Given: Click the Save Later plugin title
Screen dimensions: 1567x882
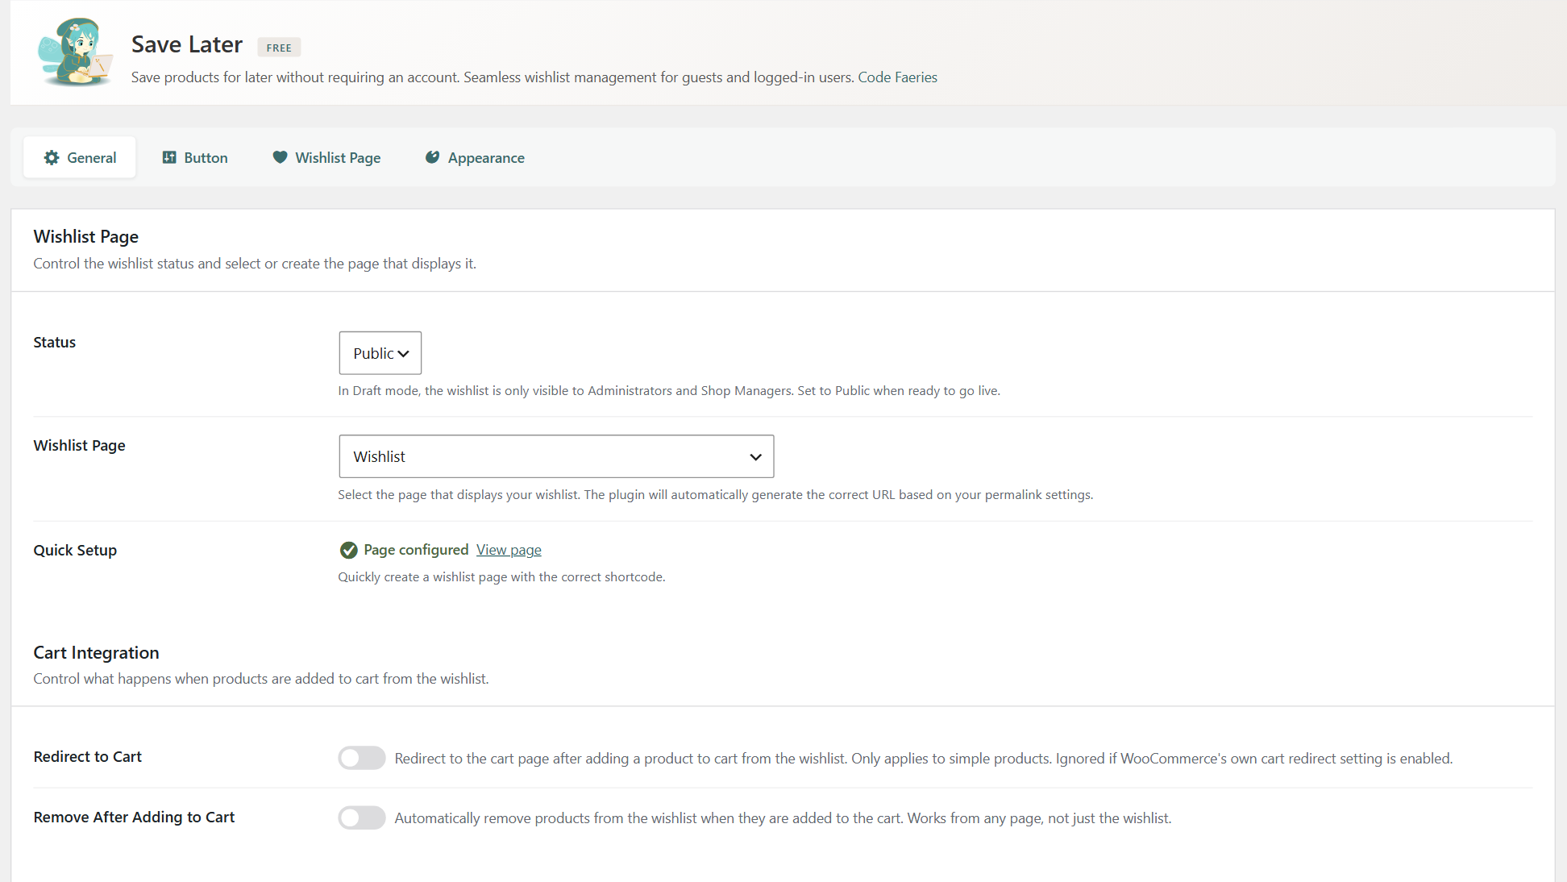Looking at the screenshot, I should (187, 44).
